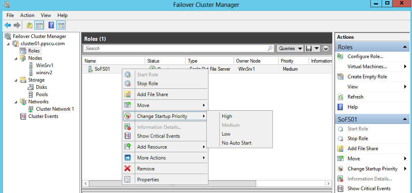The image size is (412, 193).
Task: Click the Forward arrow toolbar icon
Action: [x=17, y=25]
